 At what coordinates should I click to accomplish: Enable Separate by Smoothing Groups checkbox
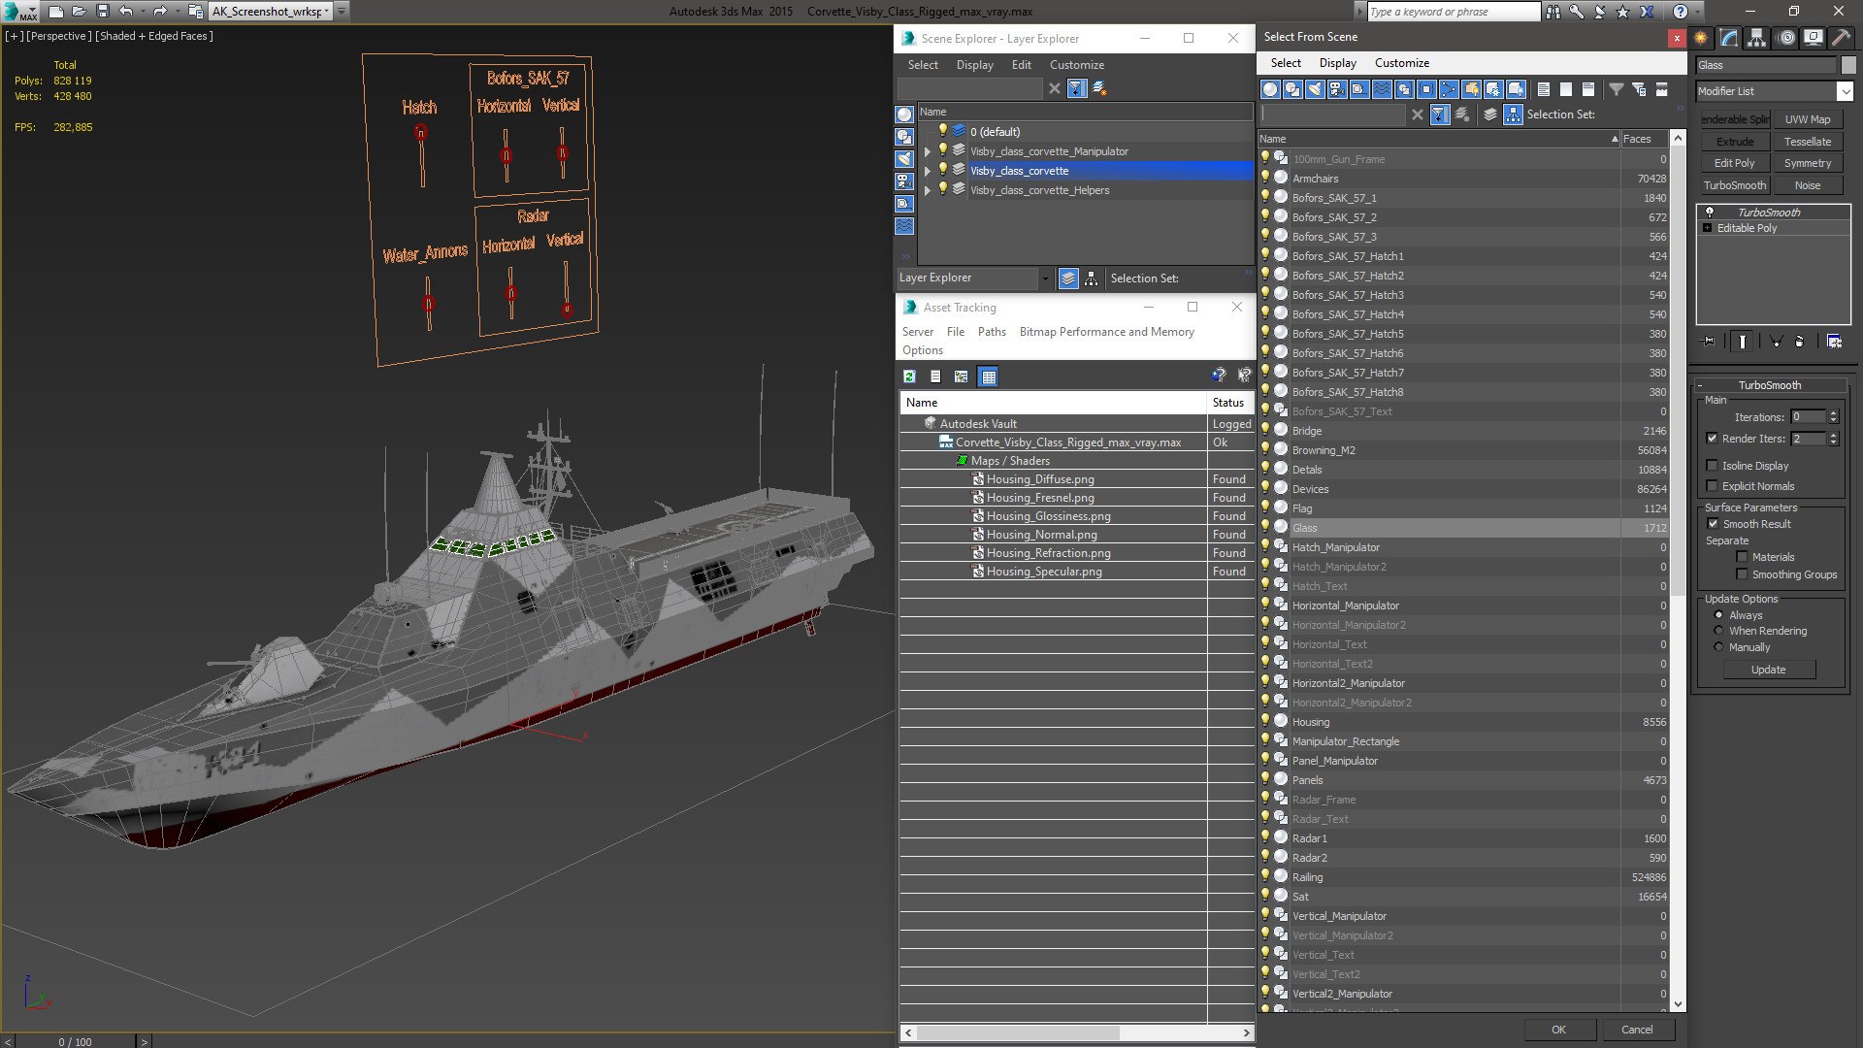(1742, 574)
